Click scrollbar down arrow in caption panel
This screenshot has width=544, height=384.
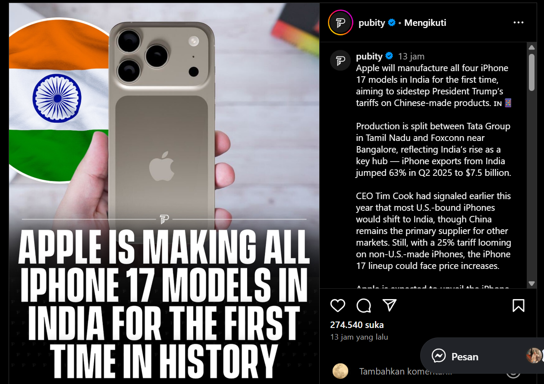pos(531,284)
